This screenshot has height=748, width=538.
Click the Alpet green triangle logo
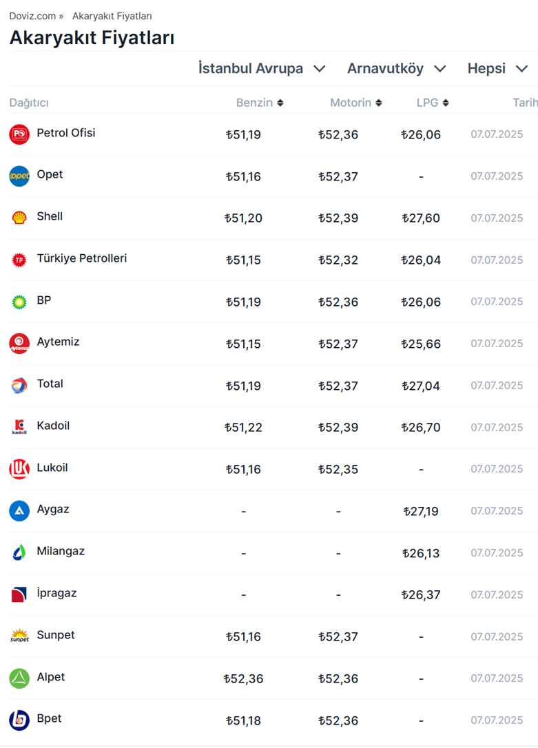pos(19,678)
